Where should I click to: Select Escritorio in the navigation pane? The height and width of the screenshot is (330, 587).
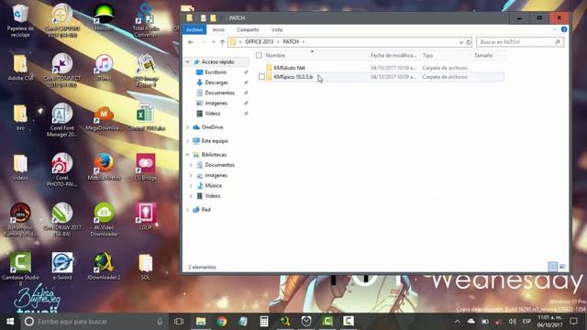click(216, 72)
